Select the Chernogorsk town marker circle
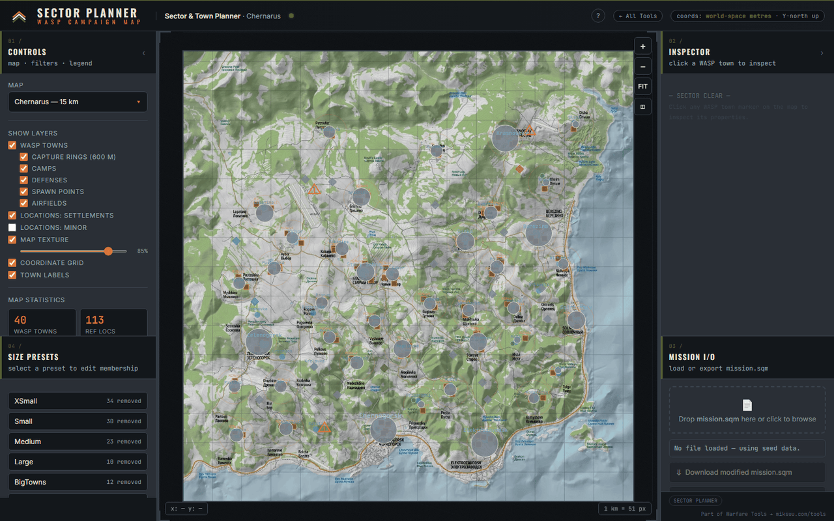 pos(383,430)
